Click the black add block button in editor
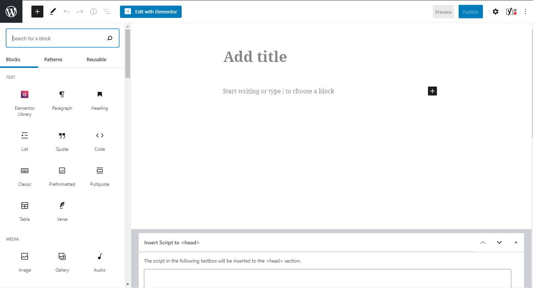Image resolution: width=533 pixels, height=288 pixels. [432, 91]
